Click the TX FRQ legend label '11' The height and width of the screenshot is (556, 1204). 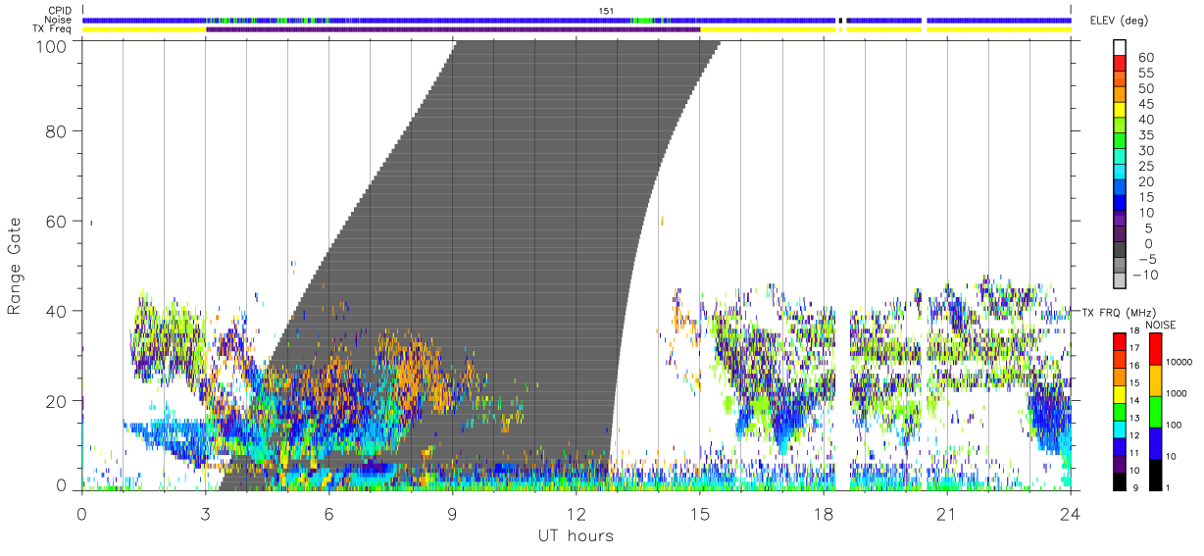pos(1134,453)
